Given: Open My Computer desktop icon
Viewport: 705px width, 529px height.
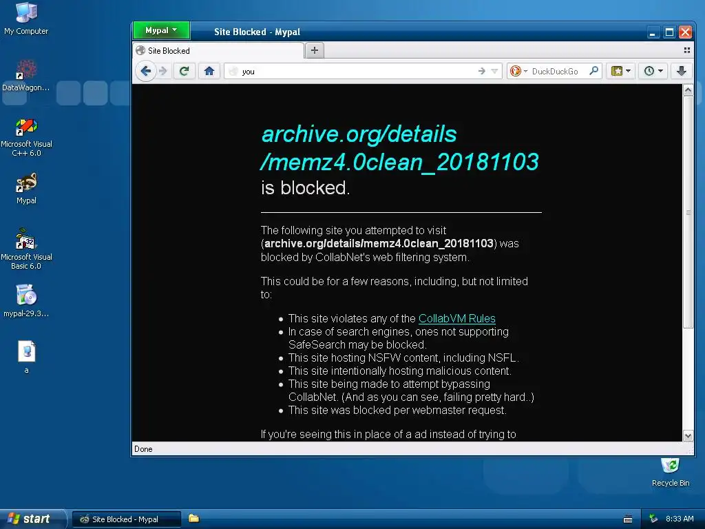Looking at the screenshot, I should (26, 19).
